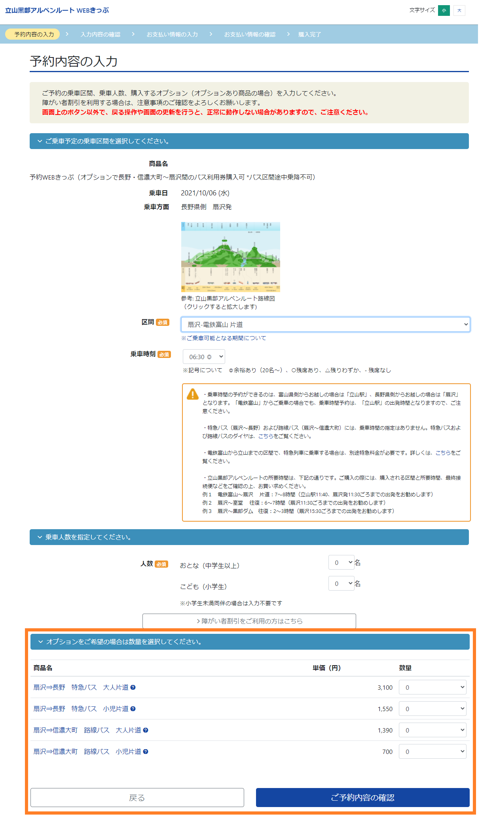
Task: Collapse the オプション quantity section header
Action: click(x=250, y=642)
